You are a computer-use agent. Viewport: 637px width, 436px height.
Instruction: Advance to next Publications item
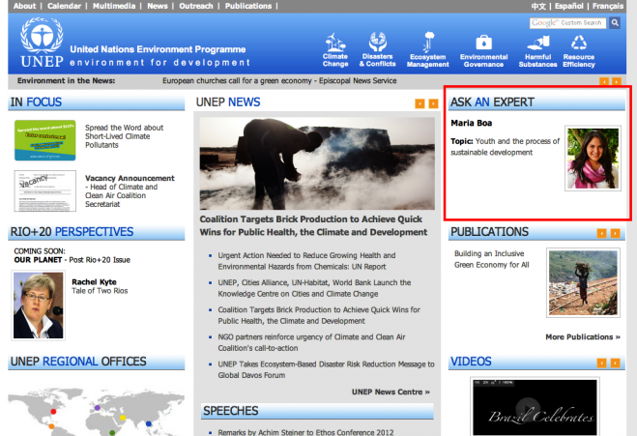615,233
